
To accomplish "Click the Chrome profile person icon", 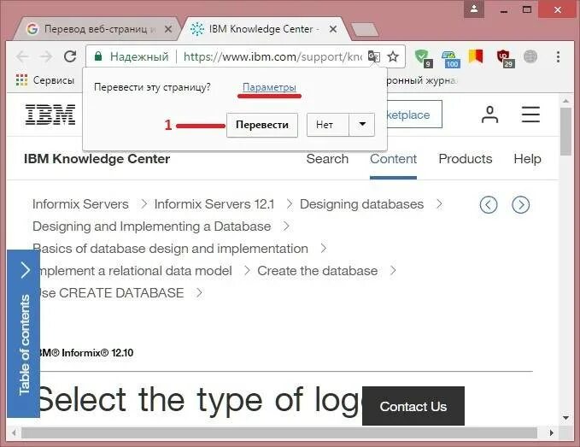I will tap(474, 9).
